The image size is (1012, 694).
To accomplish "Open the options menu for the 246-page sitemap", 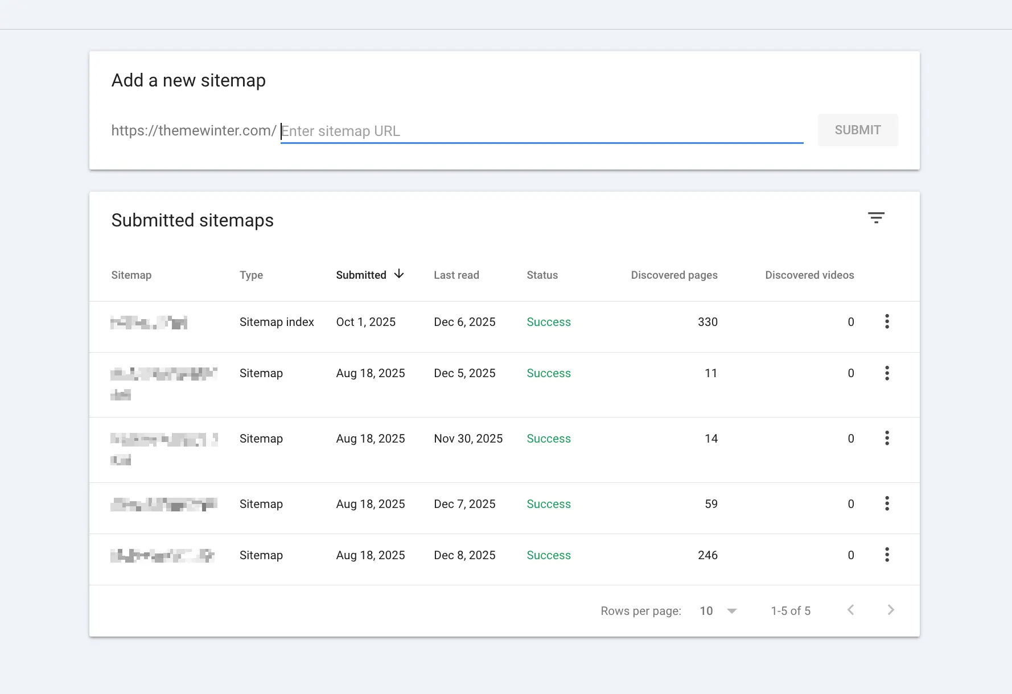I will (887, 555).
